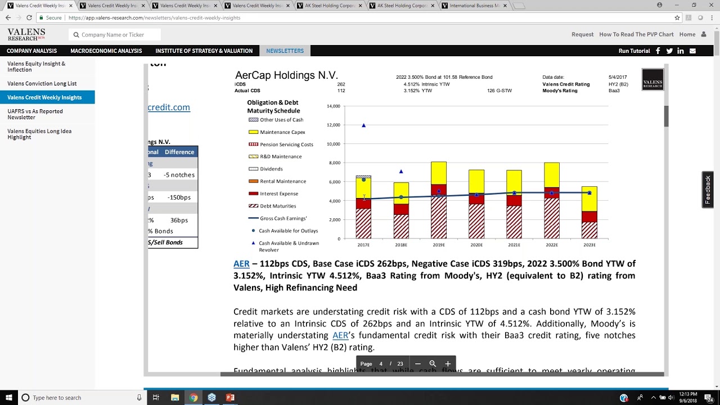Open UAFRS vs As Reported Newsletter
Screen dimensions: 720x405
tap(35, 114)
